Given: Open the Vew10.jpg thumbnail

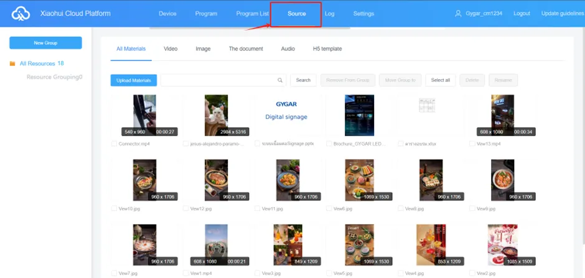Looking at the screenshot, I should 145,180.
